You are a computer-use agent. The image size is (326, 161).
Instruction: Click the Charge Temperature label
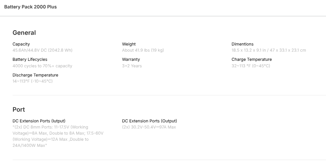pos(251,59)
